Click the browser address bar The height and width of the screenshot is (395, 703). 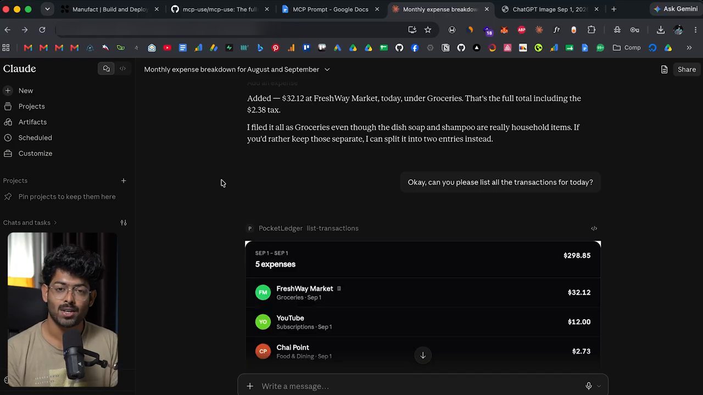231,30
